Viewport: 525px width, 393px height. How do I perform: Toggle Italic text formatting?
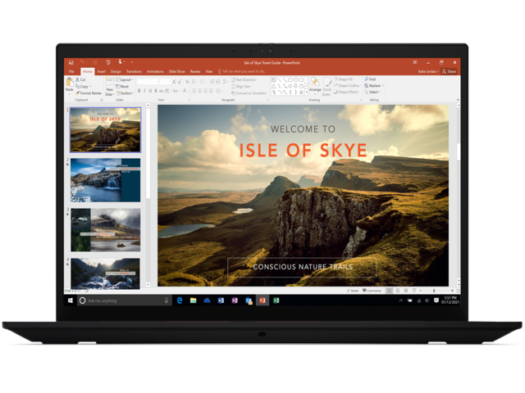point(146,91)
